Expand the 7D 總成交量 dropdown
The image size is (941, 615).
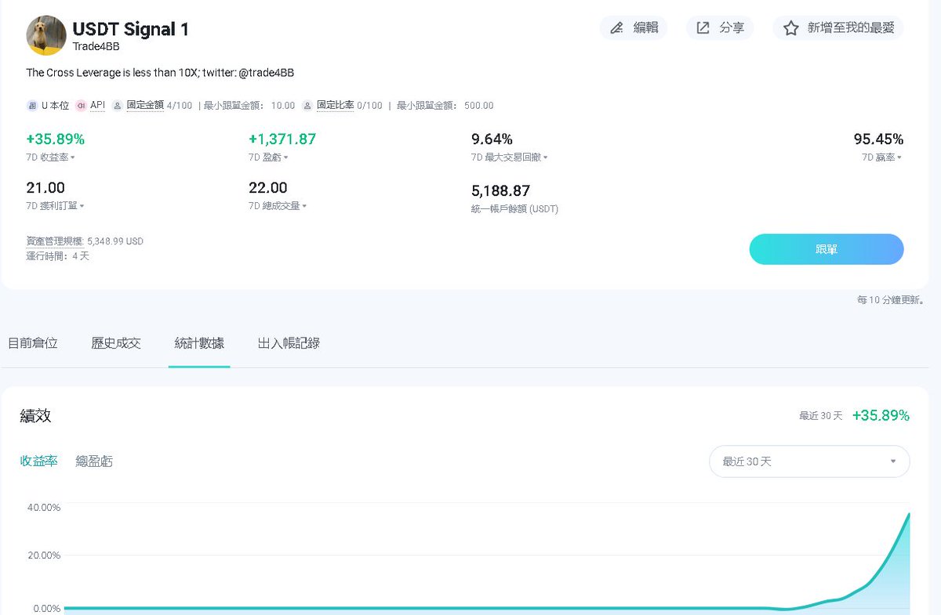pyautogui.click(x=278, y=206)
